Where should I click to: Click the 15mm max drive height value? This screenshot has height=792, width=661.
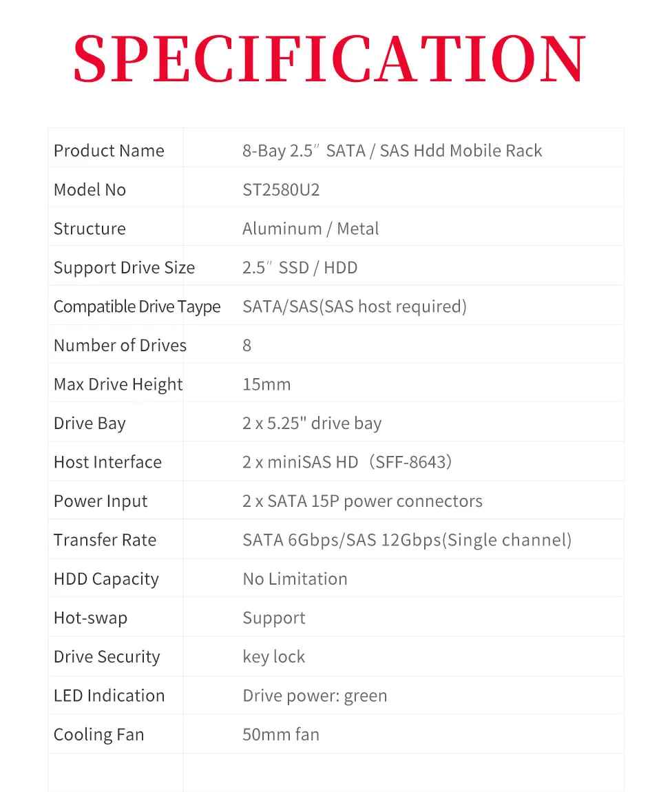point(266,384)
